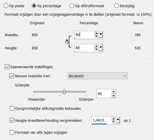Click the Scherpte slider handle
Screen dimensions: 154x140
65,92
